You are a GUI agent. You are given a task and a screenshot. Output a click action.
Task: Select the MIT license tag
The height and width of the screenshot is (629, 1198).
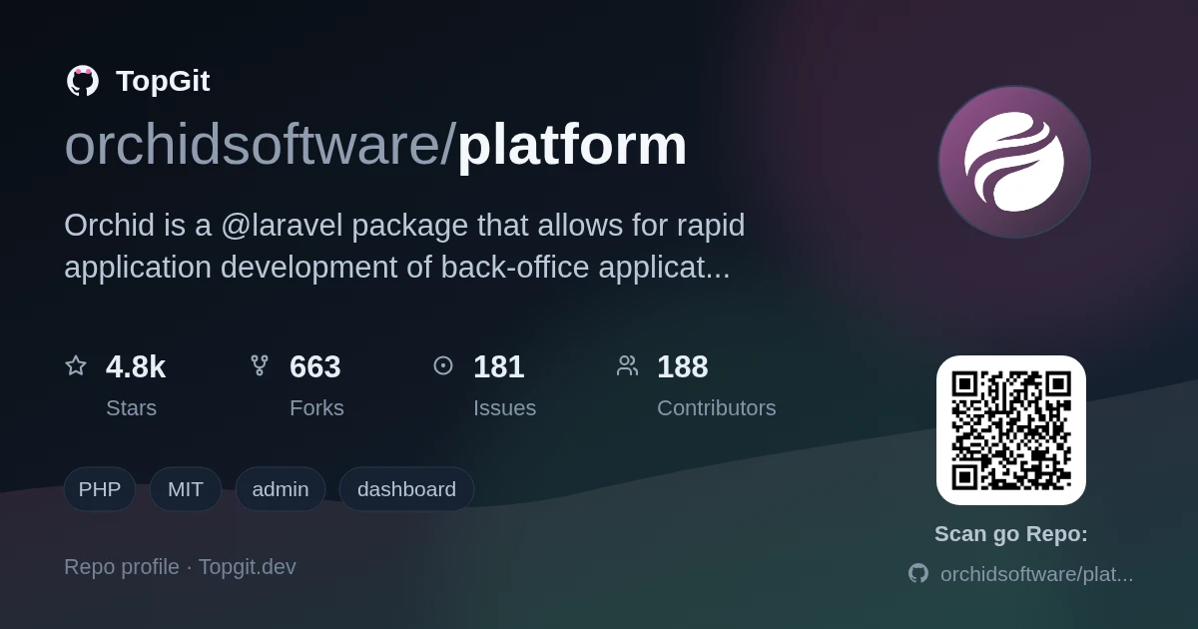186,489
